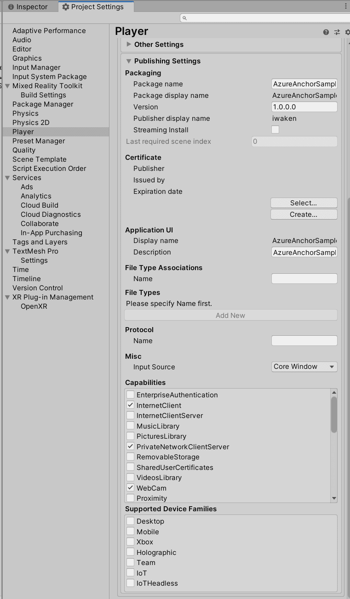Open Quality settings

click(x=24, y=150)
